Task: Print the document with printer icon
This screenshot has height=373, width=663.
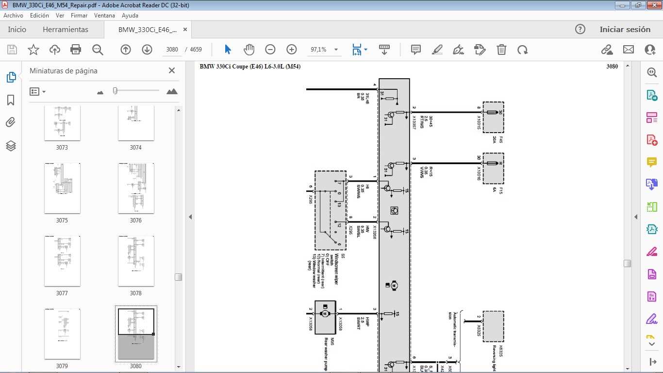Action: point(76,50)
